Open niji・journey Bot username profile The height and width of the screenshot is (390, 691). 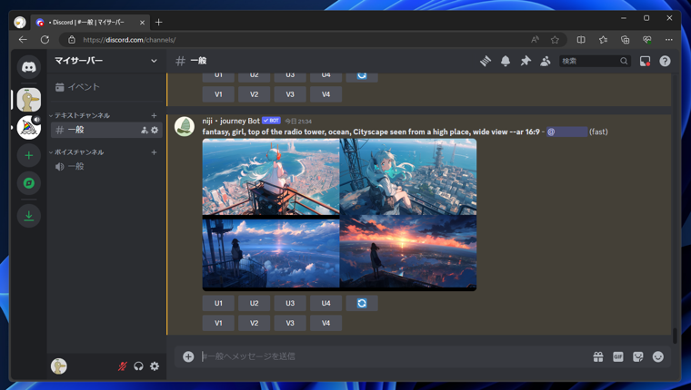coord(231,121)
